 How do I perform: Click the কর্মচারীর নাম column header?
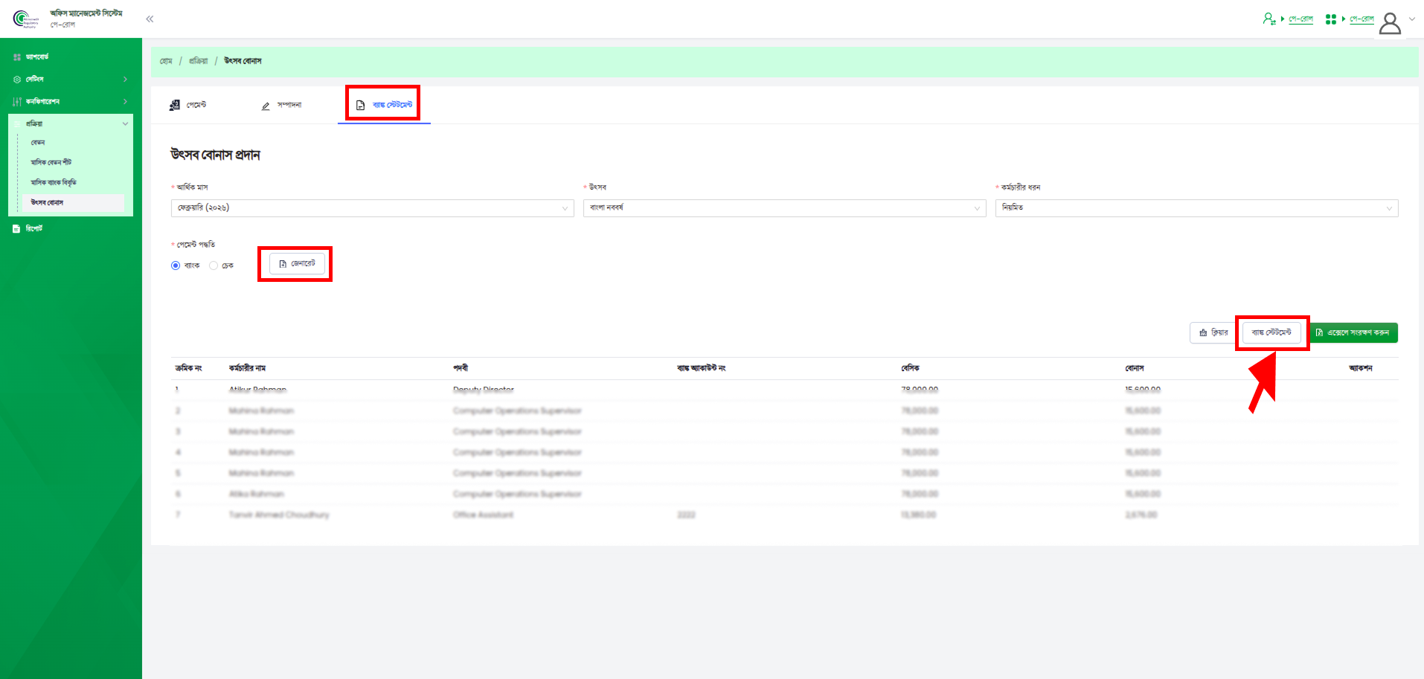tap(248, 369)
